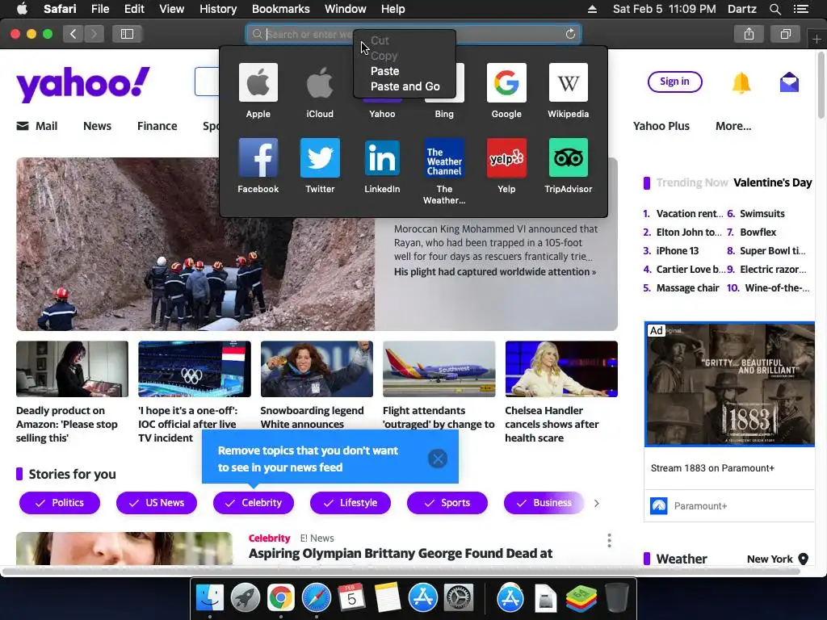Open the Window menu
The image size is (827, 620).
pos(346,9)
